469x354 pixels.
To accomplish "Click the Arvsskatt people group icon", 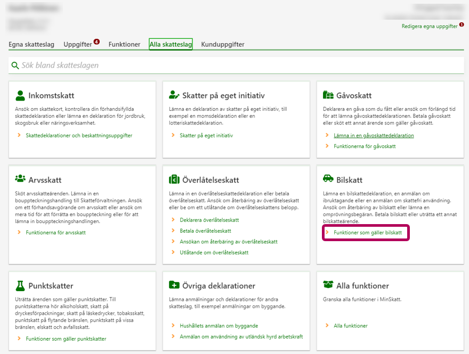I will (20, 179).
